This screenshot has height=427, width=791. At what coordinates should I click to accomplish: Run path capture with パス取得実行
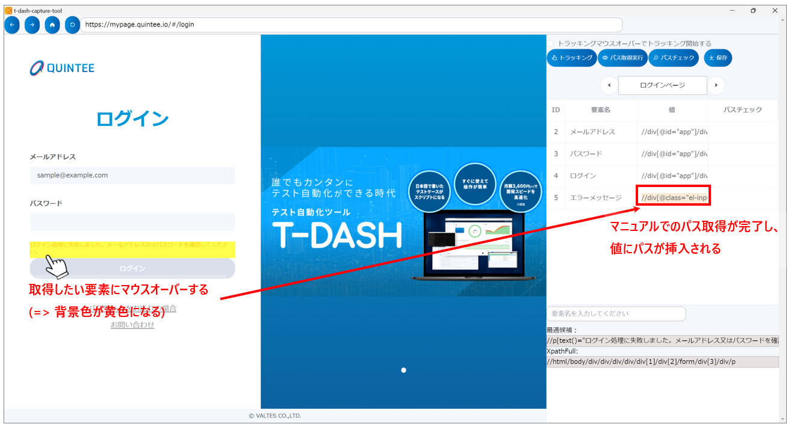[x=623, y=58]
